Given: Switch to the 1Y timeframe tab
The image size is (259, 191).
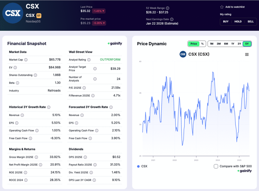Looking at the screenshot, I should pyautogui.click(x=232, y=44).
